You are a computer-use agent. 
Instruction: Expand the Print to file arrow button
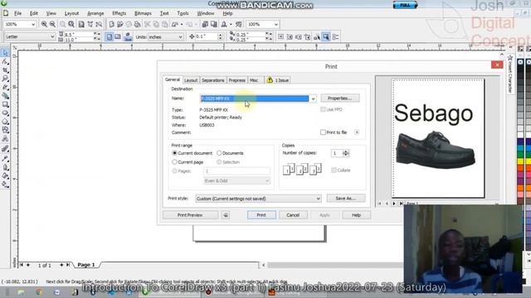coord(357,132)
